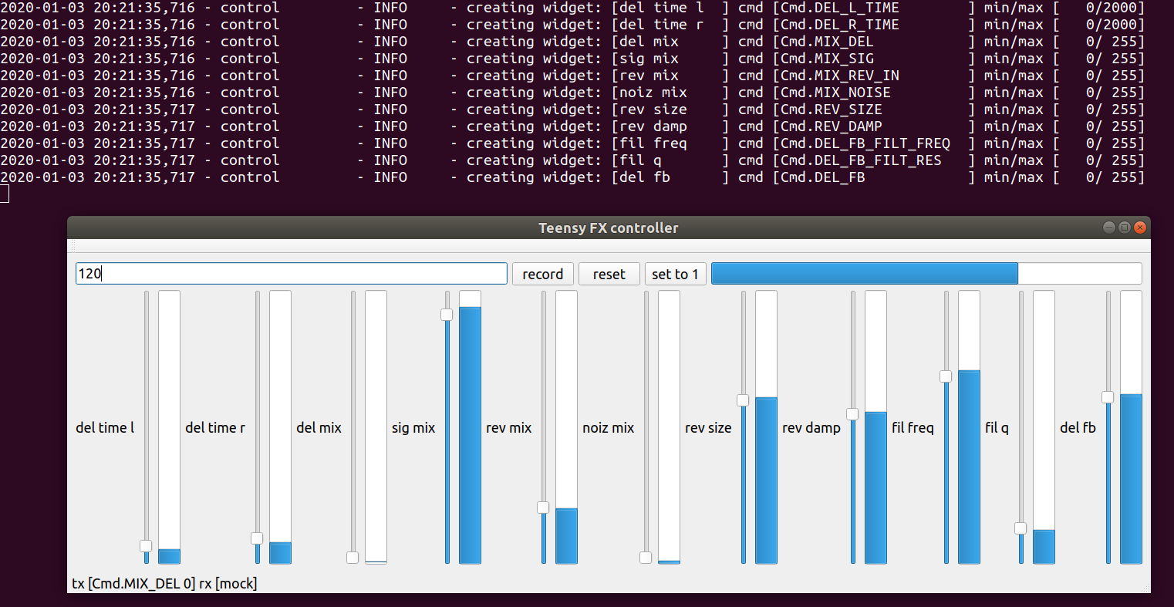
Task: Click the rev damp slider handle
Action: (852, 414)
